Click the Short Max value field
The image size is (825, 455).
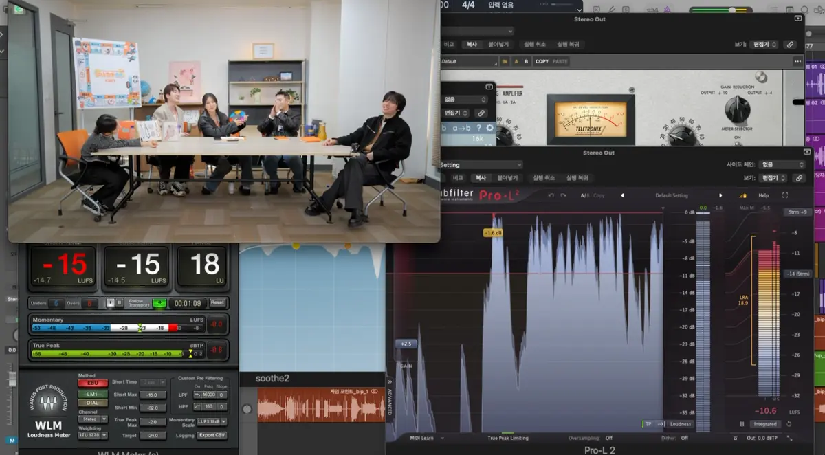click(153, 395)
